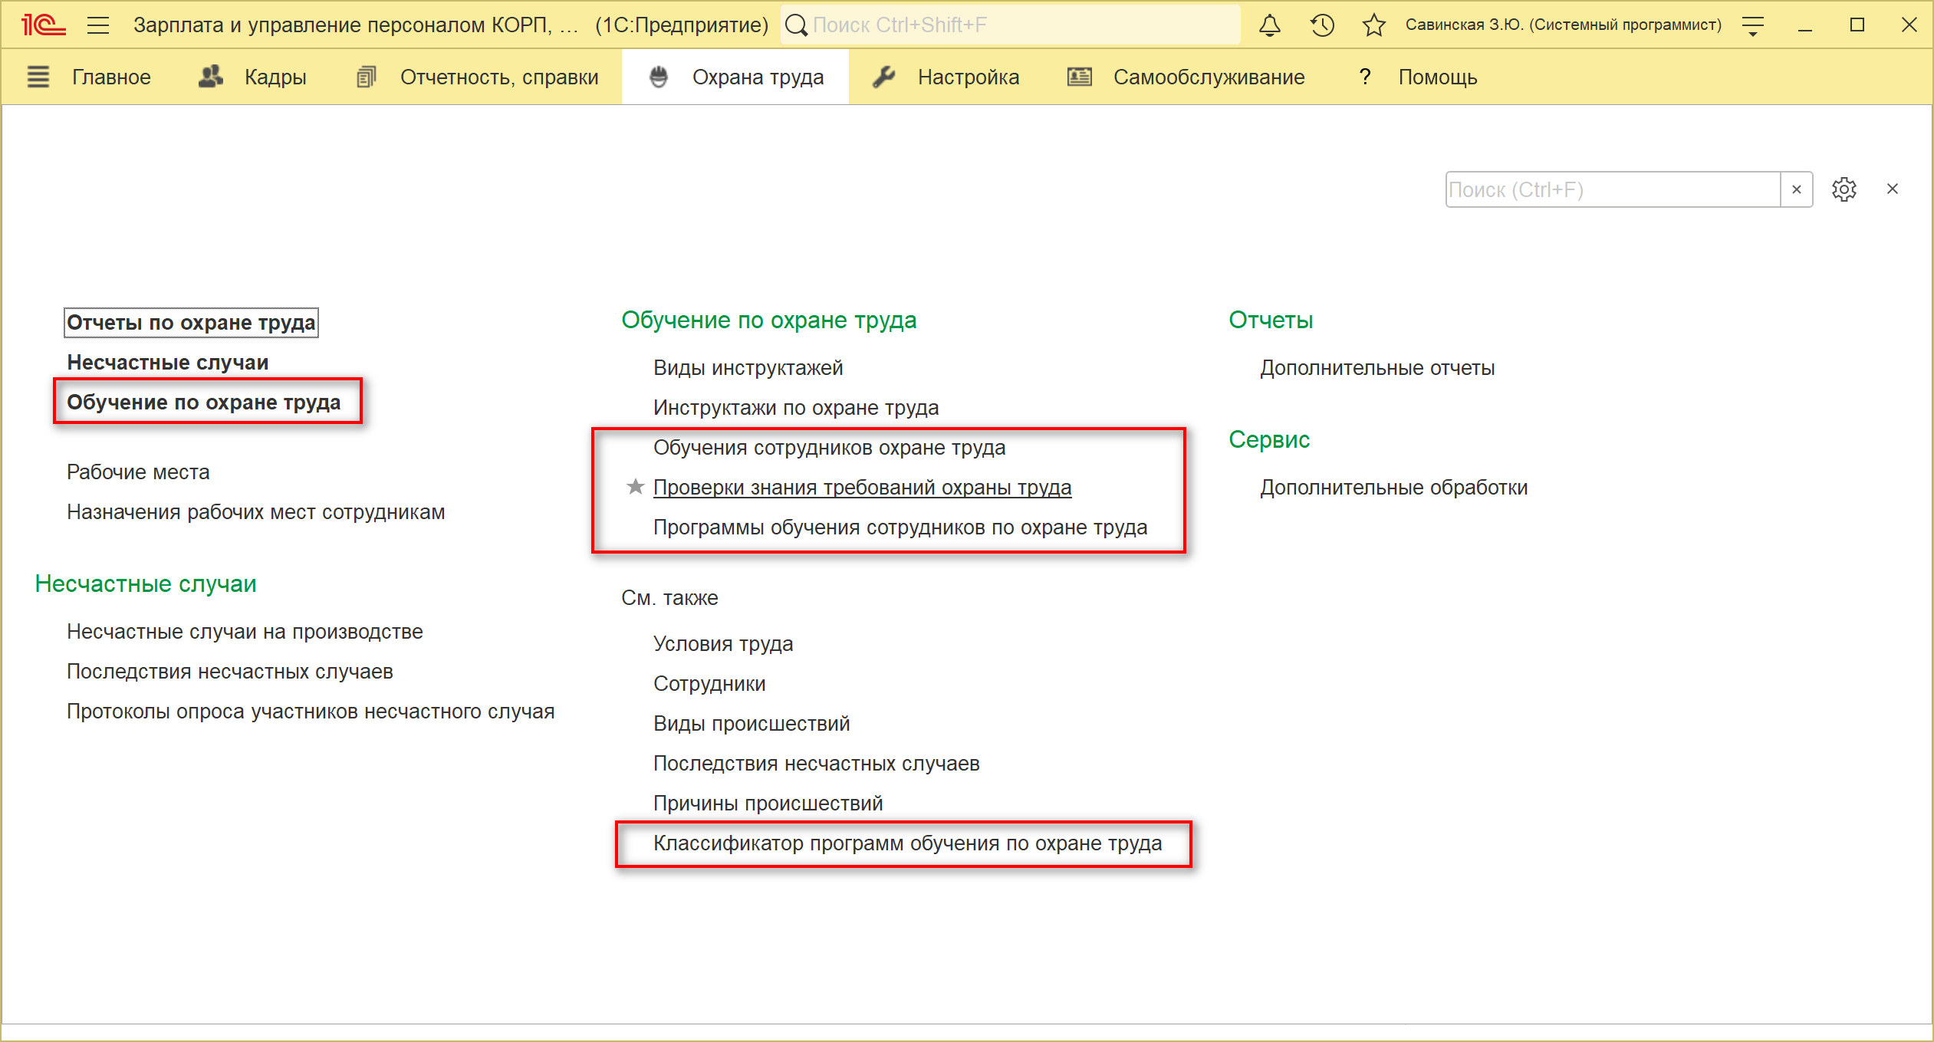This screenshot has width=1934, height=1042.
Task: Open notifications bell icon
Action: pyautogui.click(x=1269, y=25)
